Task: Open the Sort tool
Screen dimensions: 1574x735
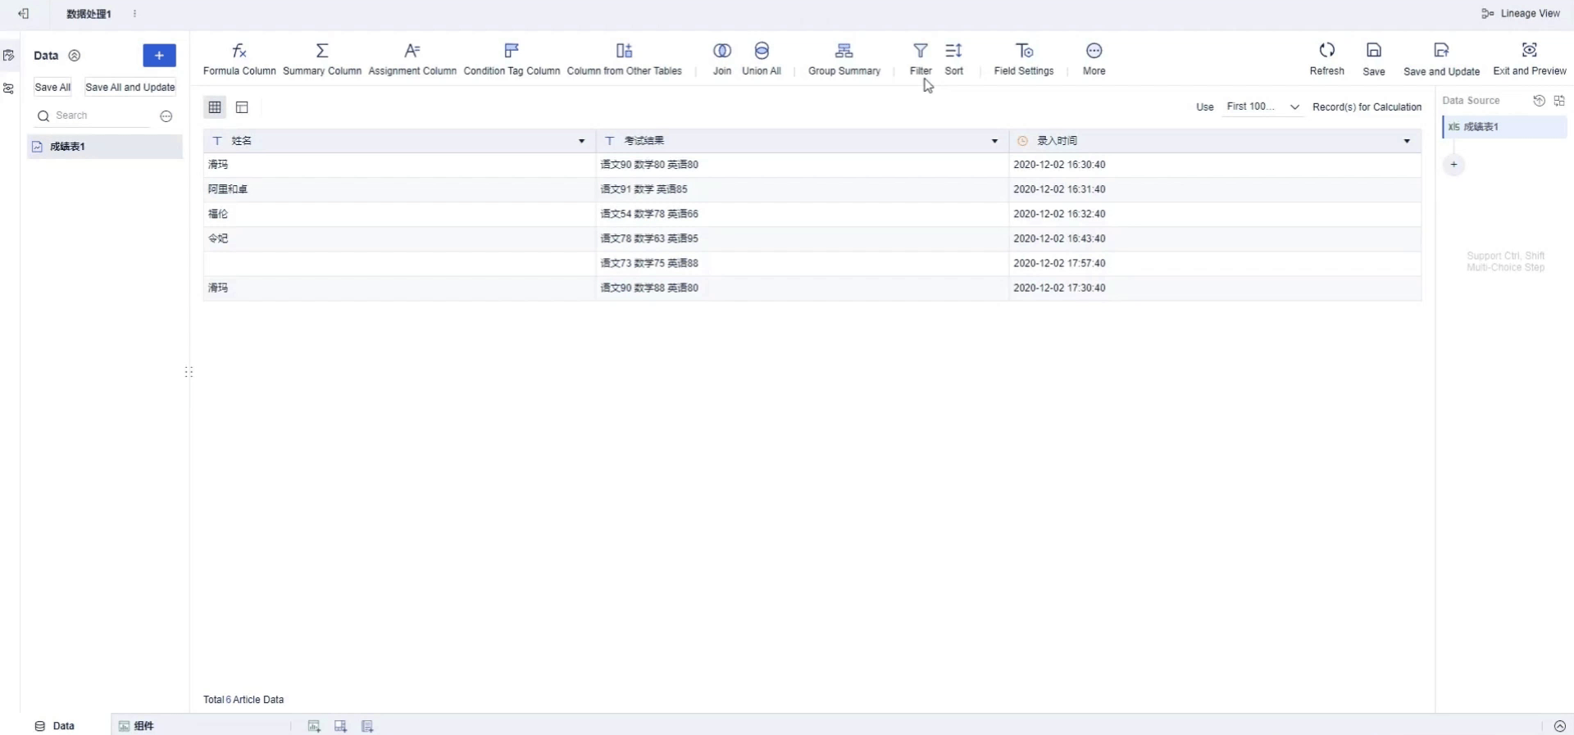Action: [953, 59]
